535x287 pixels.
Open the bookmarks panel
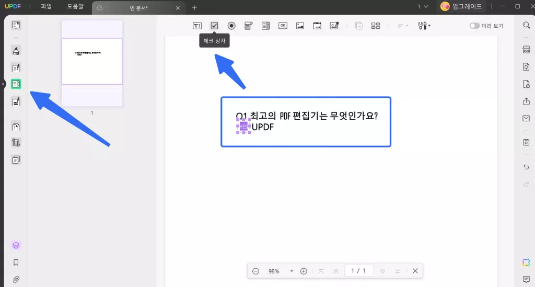16,262
